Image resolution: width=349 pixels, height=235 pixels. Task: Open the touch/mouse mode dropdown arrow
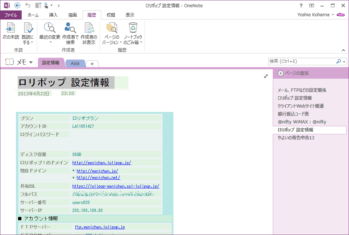[x=51, y=5]
